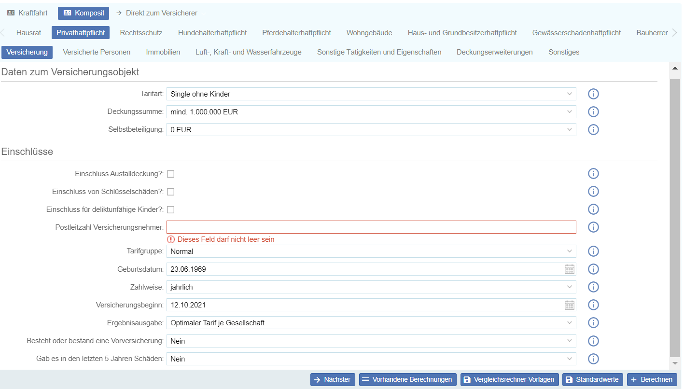Switch to the Rechtsschutz tab

pyautogui.click(x=141, y=33)
